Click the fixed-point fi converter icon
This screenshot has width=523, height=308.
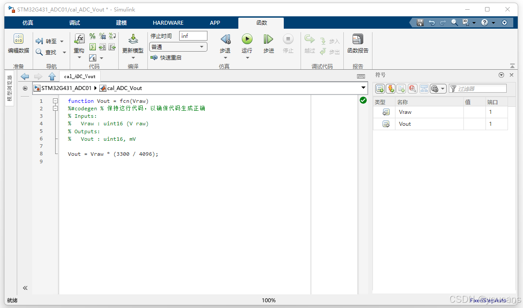pos(93,58)
